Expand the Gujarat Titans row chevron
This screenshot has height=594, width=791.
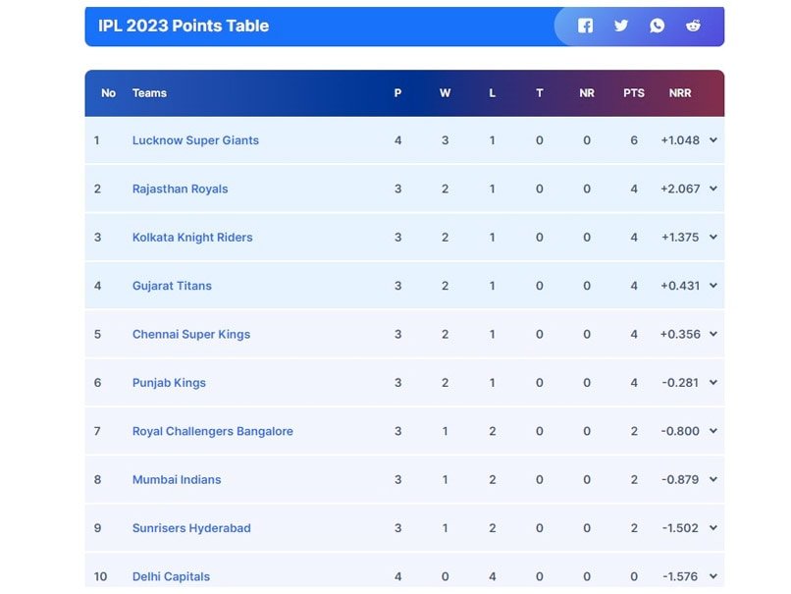[713, 286]
